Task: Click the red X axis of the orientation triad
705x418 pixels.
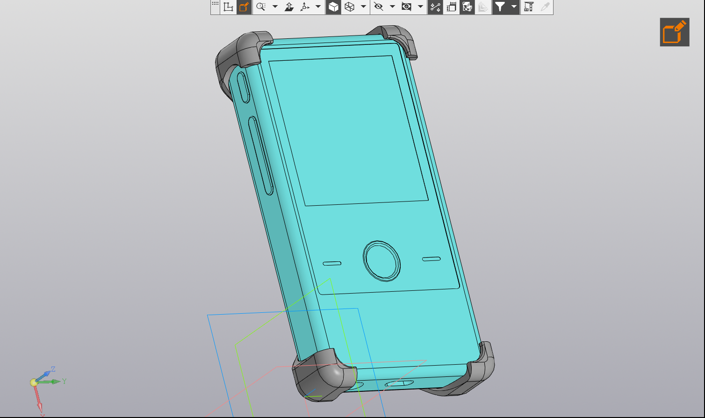Action: pyautogui.click(x=39, y=400)
